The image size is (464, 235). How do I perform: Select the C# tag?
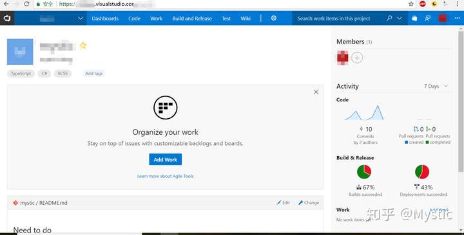[x=44, y=73]
